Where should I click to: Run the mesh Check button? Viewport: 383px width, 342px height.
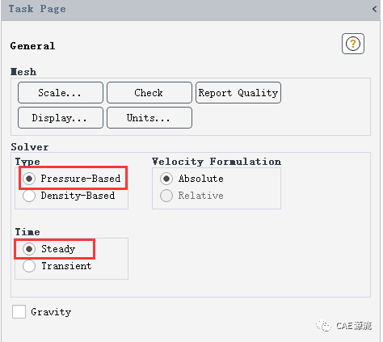(149, 93)
